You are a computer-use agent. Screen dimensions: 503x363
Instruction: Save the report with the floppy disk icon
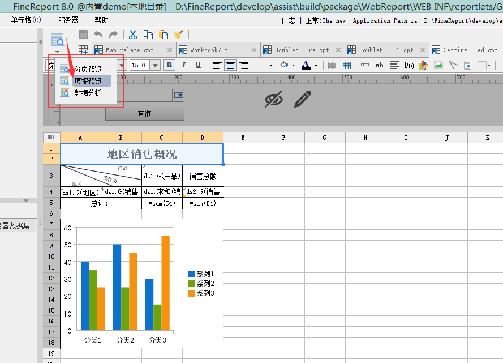pos(83,35)
